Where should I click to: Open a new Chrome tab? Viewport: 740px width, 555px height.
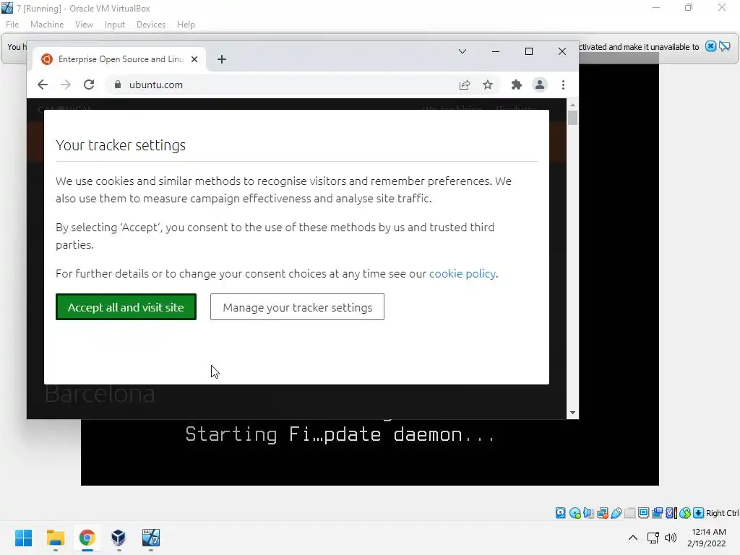[x=222, y=59]
